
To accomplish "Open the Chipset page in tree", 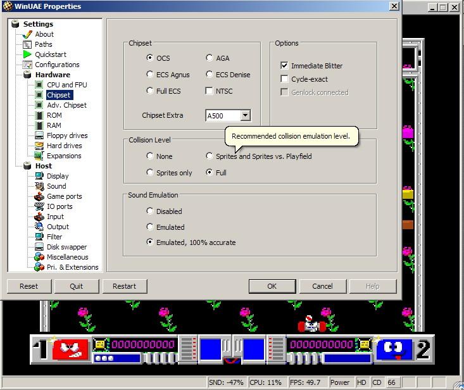I will pyautogui.click(x=59, y=95).
